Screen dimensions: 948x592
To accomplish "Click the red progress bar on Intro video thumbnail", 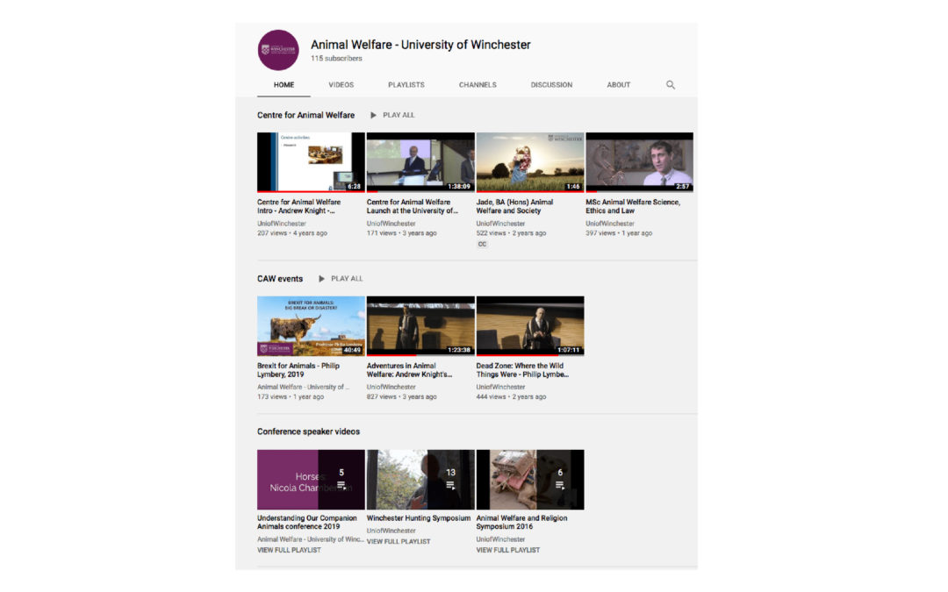I will (x=311, y=191).
